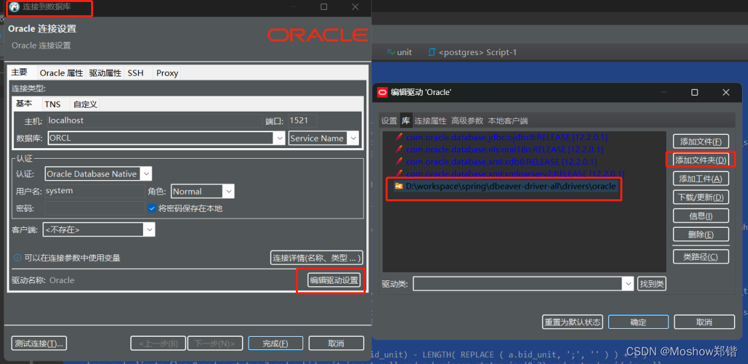The width and height of the screenshot is (748, 364).
Task: Switch to the Oracle 属性 tab
Action: (61, 73)
